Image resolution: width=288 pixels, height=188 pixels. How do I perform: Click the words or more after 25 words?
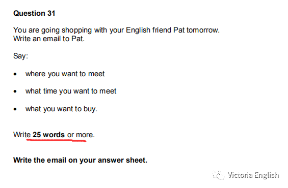tap(81, 135)
